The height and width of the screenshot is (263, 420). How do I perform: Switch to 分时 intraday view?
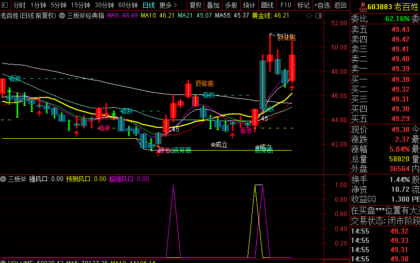19,5
